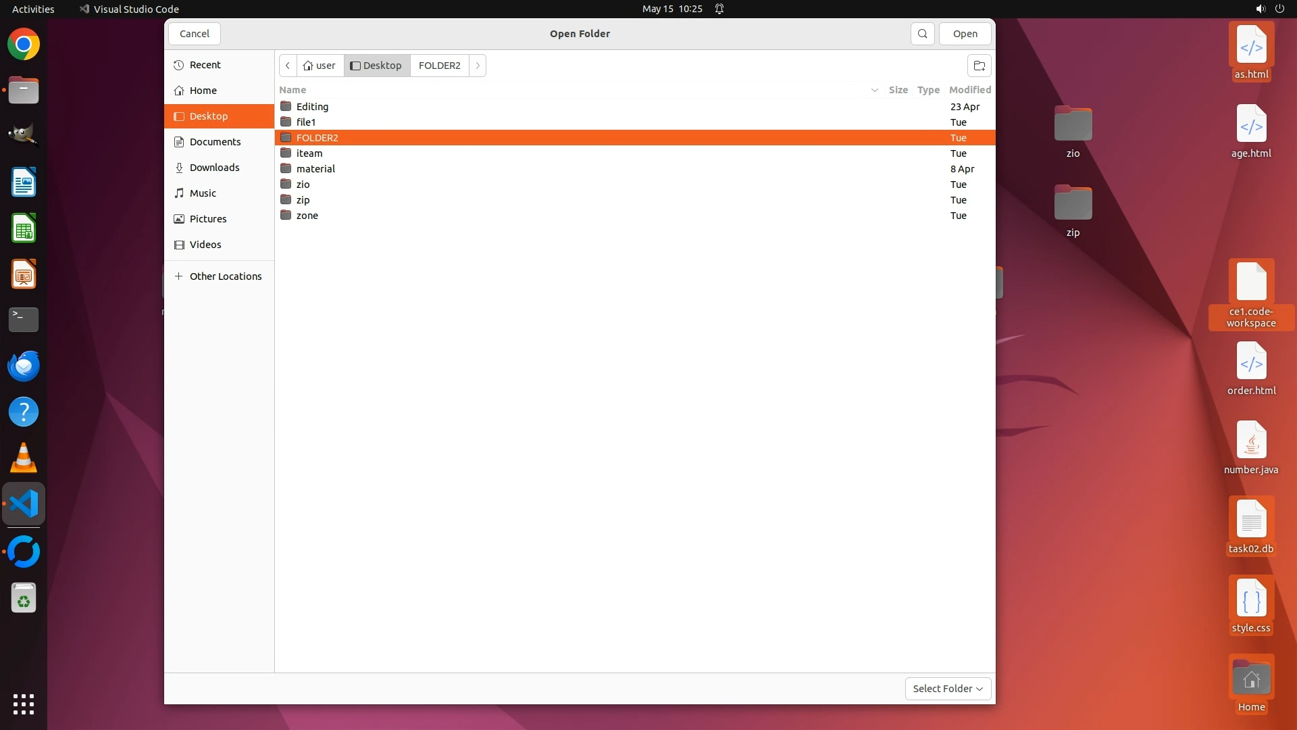Click the Thunderbird mail dock icon
The height and width of the screenshot is (730, 1297).
click(24, 366)
